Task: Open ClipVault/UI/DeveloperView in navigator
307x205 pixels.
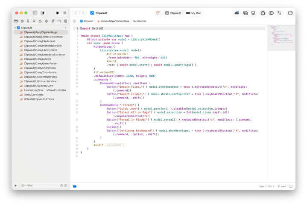Action: [x=41, y=77]
